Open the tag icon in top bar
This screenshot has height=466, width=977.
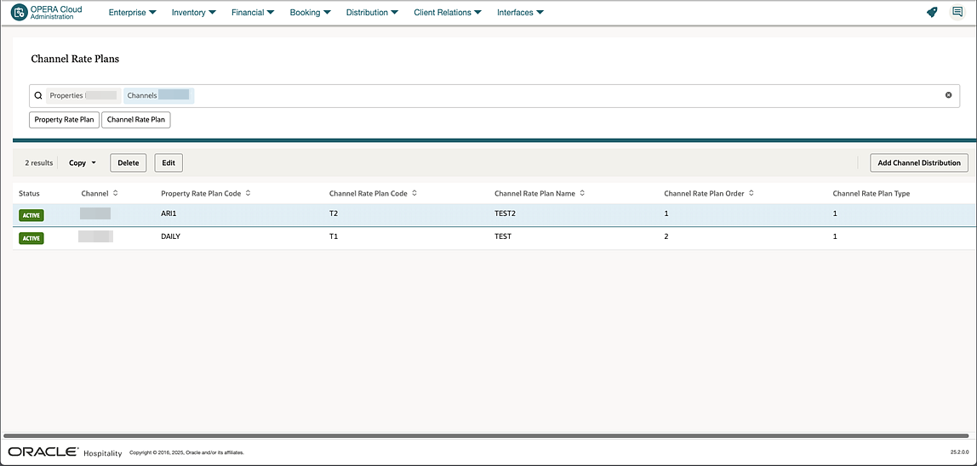coord(932,12)
